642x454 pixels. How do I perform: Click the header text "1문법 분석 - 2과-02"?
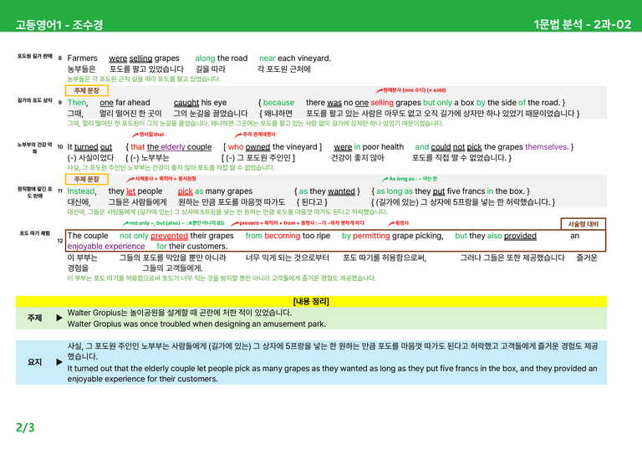tap(582, 24)
